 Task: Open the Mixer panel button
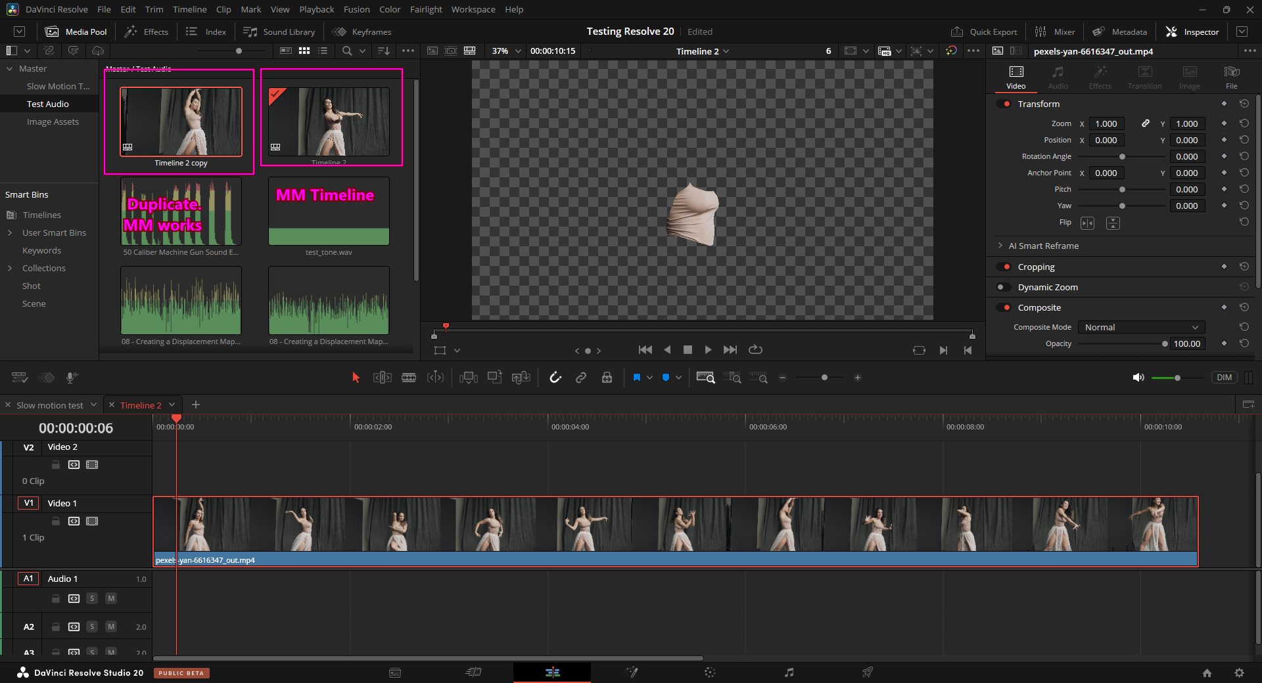pyautogui.click(x=1055, y=32)
